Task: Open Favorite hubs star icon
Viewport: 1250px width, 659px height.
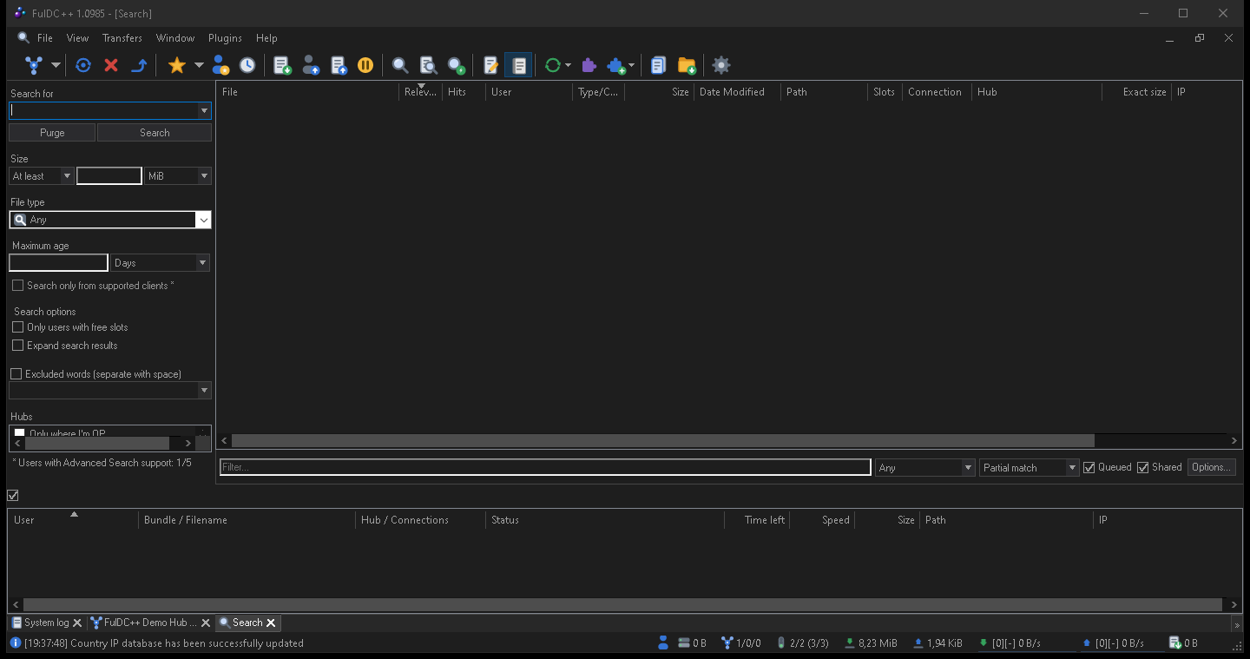Action: pos(177,65)
